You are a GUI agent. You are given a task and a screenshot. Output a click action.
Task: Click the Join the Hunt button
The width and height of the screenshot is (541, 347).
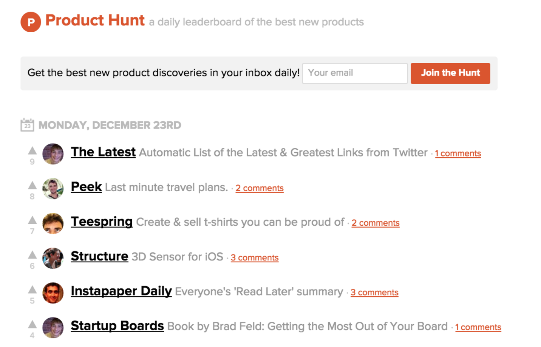pos(450,73)
